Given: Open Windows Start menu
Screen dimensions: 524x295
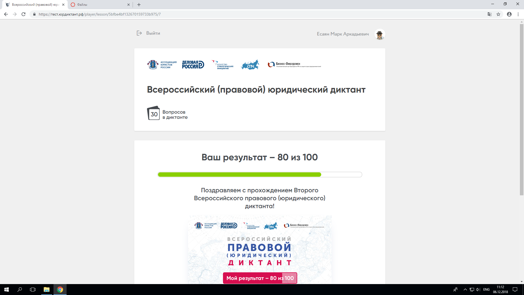Looking at the screenshot, I should tap(7, 290).
